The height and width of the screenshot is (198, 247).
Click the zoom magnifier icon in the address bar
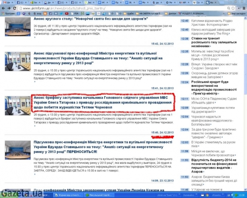click(x=229, y=8)
